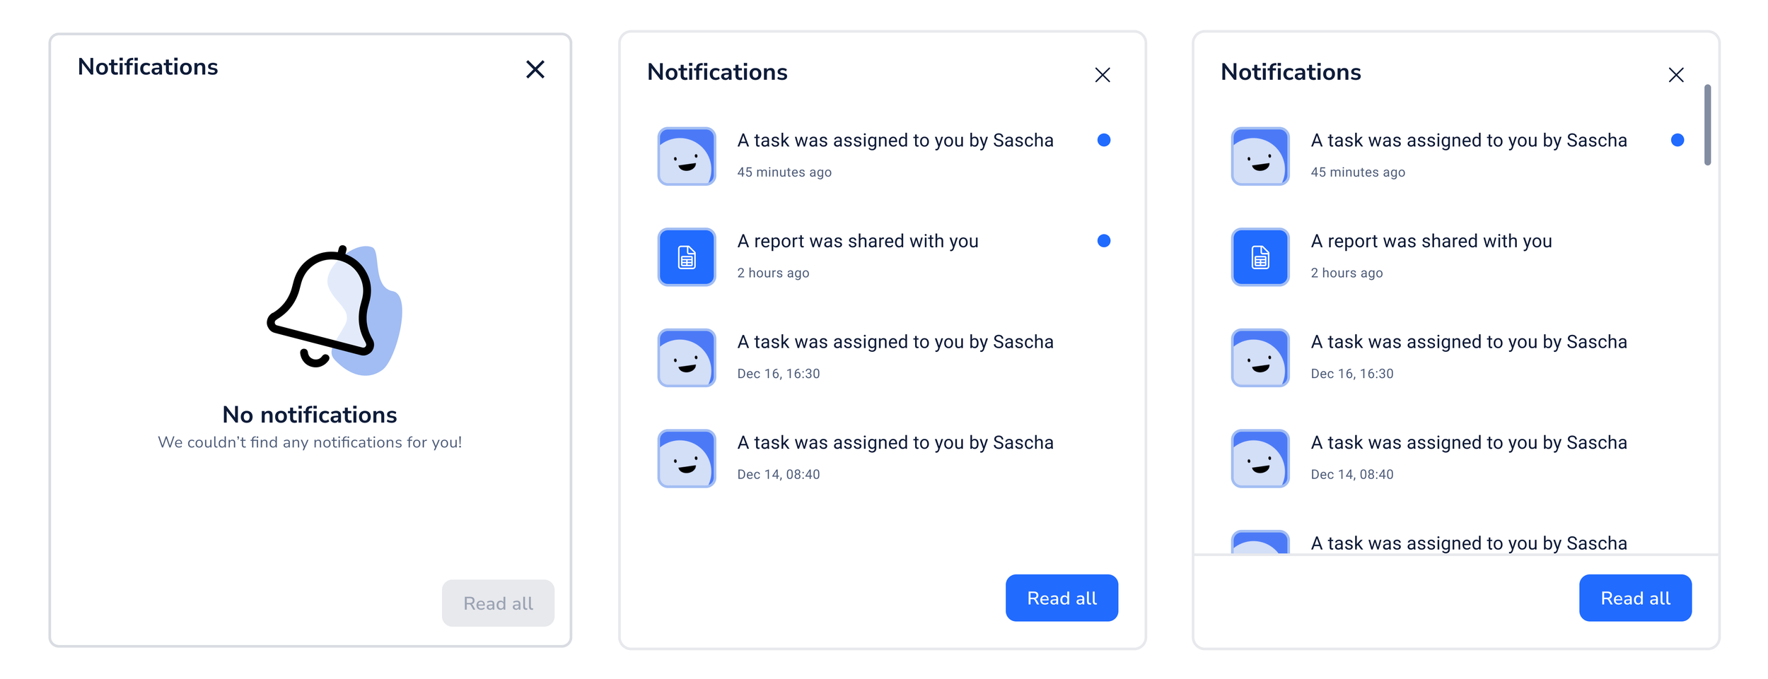
Task: Click Sascha avatar at 45 minutes ago, middle panel
Action: (687, 156)
